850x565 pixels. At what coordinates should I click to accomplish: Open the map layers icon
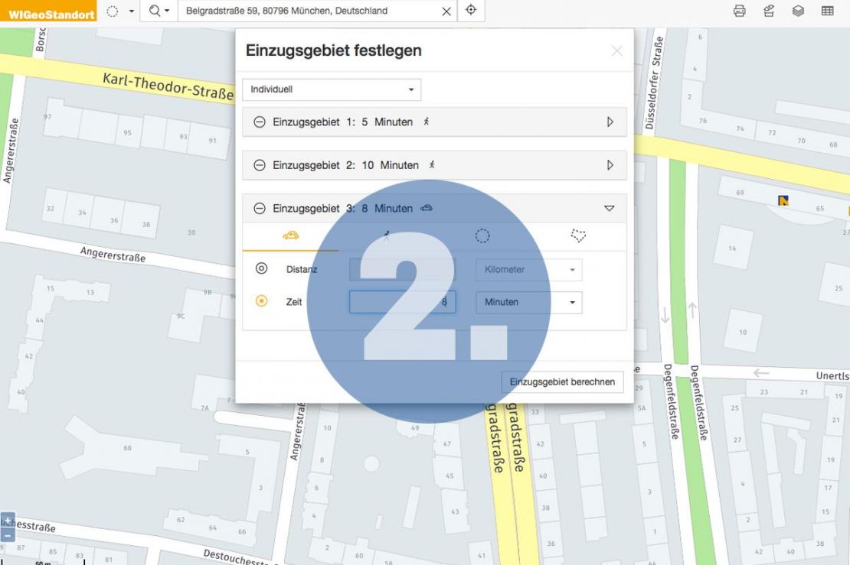[798, 11]
